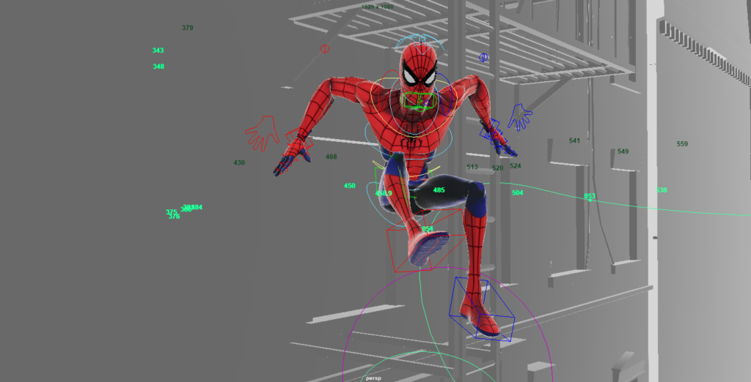Select the small red circle pole control
The height and width of the screenshot is (382, 751).
click(325, 49)
